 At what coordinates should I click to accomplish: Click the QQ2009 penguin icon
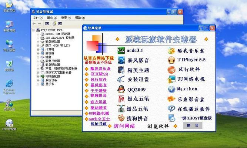[x=121, y=89]
